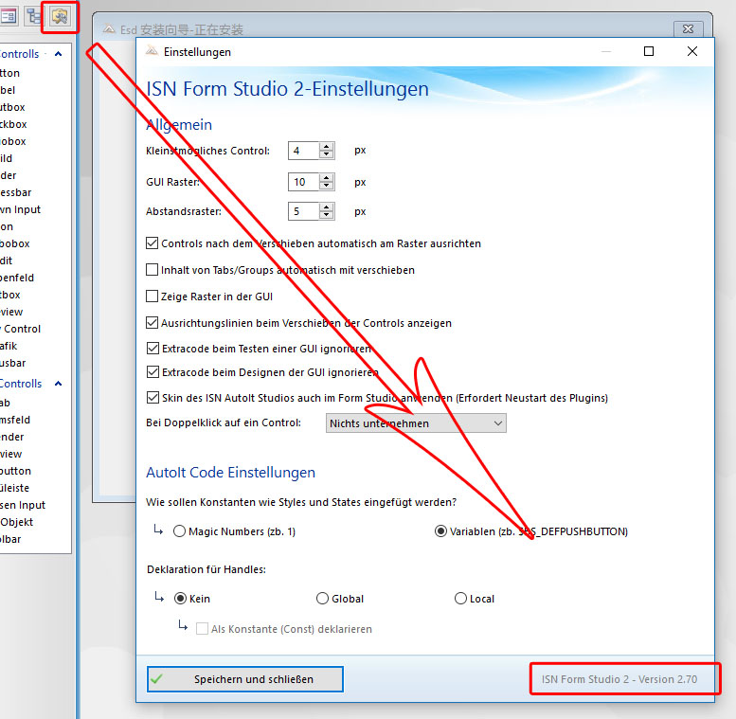The image size is (736, 719).
Task: Enable Inhalt von Tabs/Groups automatisch mit verschieben
Action: click(153, 269)
